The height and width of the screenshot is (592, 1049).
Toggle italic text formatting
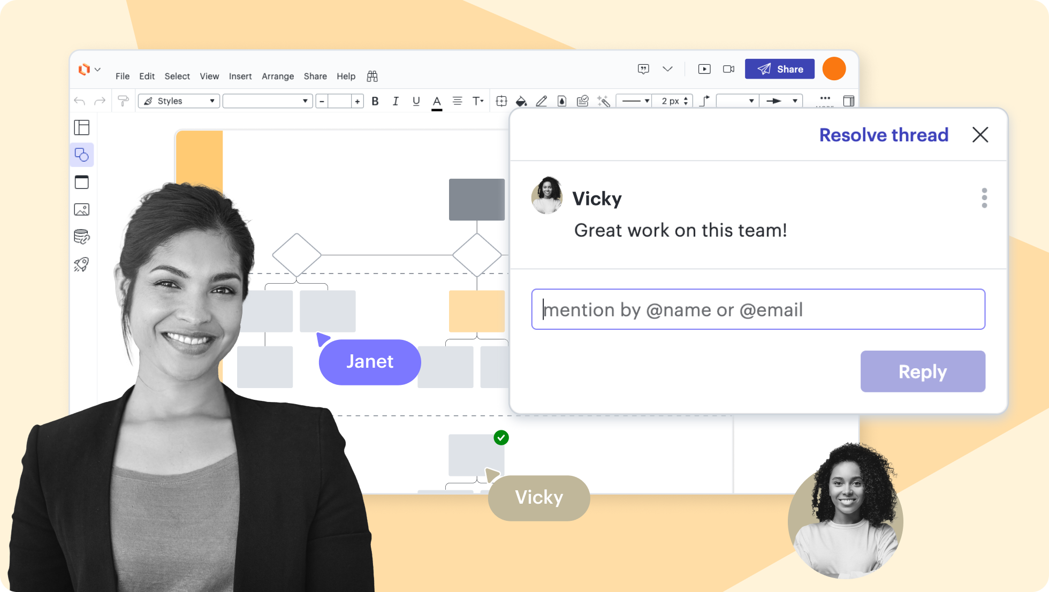click(x=396, y=101)
